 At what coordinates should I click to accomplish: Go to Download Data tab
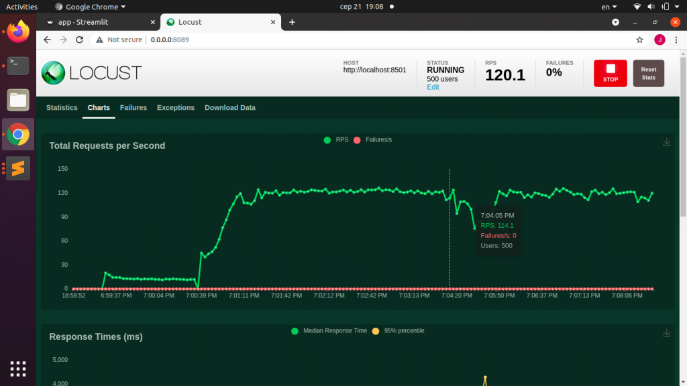230,108
